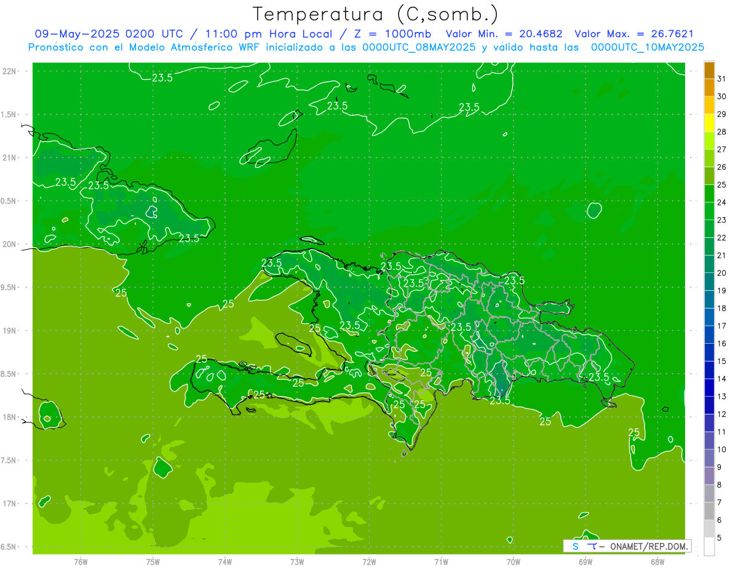Image resolution: width=738 pixels, height=570 pixels.
Task: Click the "73W" longitude label
Action: [x=297, y=562]
